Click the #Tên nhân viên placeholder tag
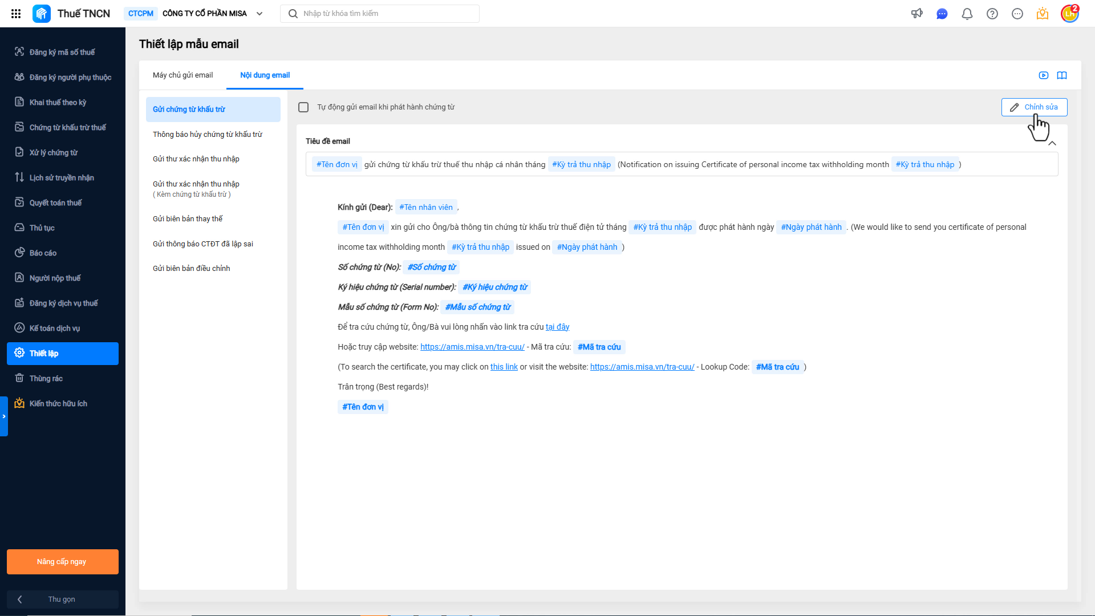This screenshot has width=1095, height=616. coord(426,207)
